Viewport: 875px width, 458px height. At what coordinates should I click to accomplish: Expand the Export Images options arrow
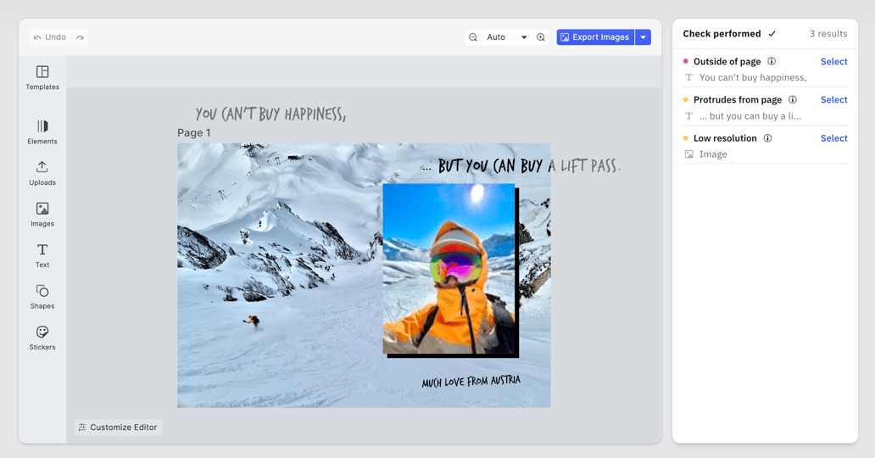(644, 37)
